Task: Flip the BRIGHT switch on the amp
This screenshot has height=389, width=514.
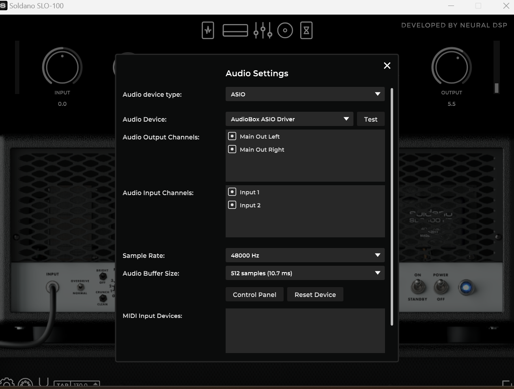Action: point(103,276)
